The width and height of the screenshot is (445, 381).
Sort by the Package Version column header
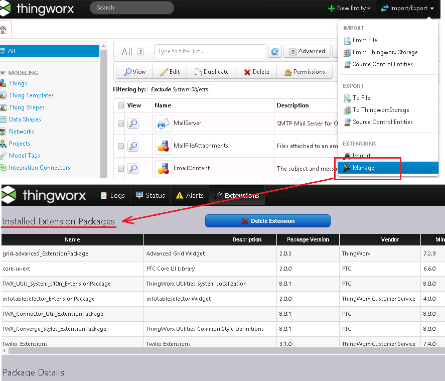[308, 239]
